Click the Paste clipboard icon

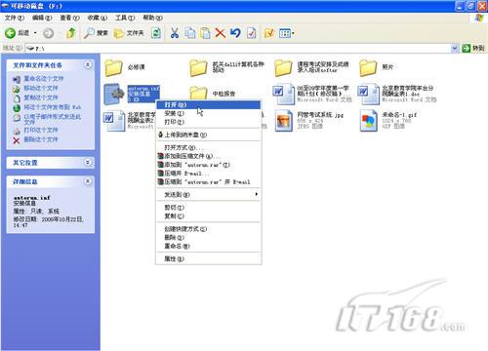[x=205, y=33]
